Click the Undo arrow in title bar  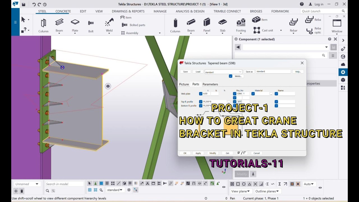point(34,4)
